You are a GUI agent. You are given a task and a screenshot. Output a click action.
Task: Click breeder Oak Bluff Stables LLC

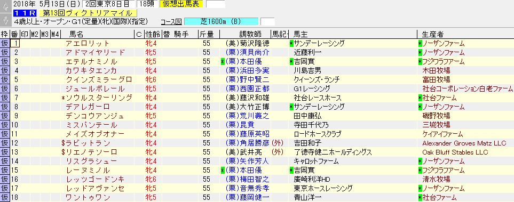455,152
